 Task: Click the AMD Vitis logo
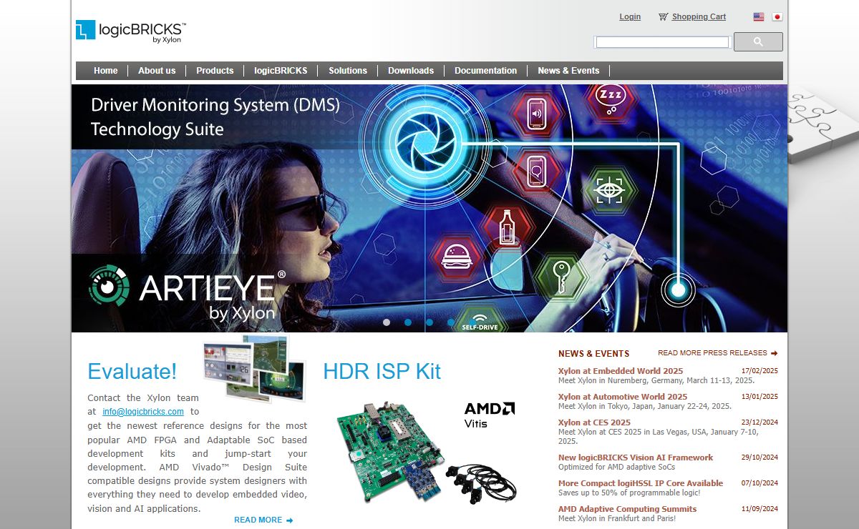coord(489,415)
